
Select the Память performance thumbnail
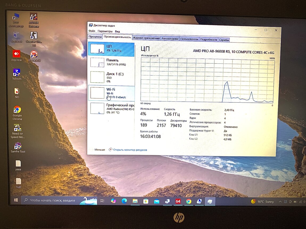coord(111,62)
